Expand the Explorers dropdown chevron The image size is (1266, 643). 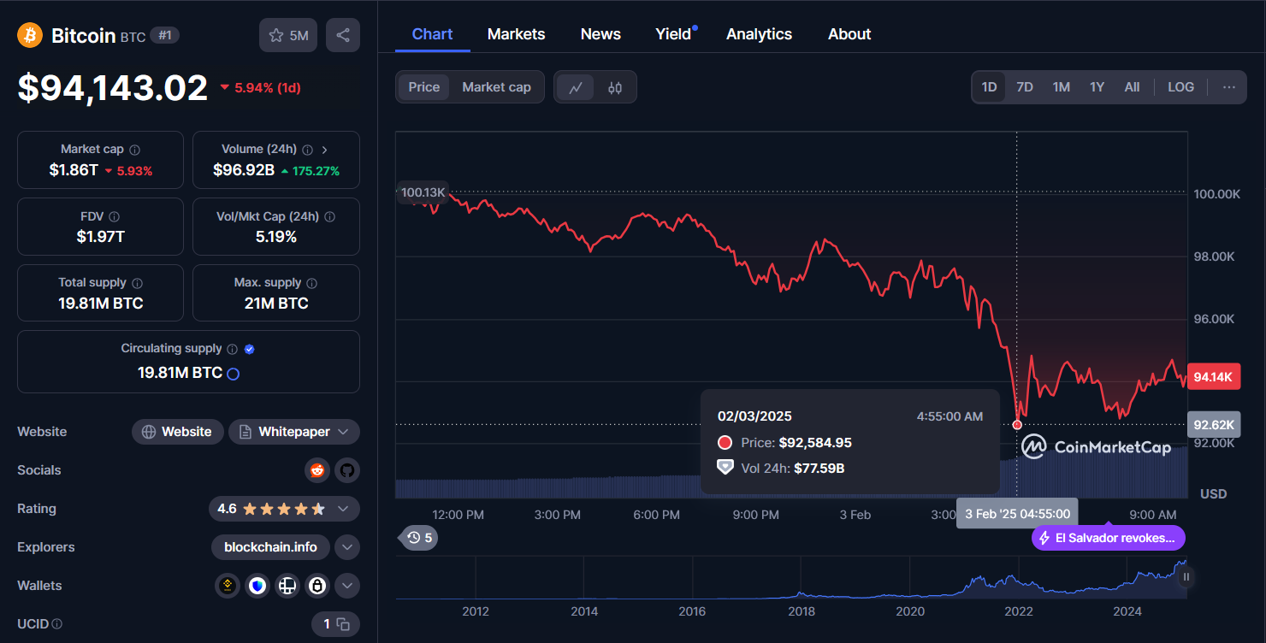(347, 547)
